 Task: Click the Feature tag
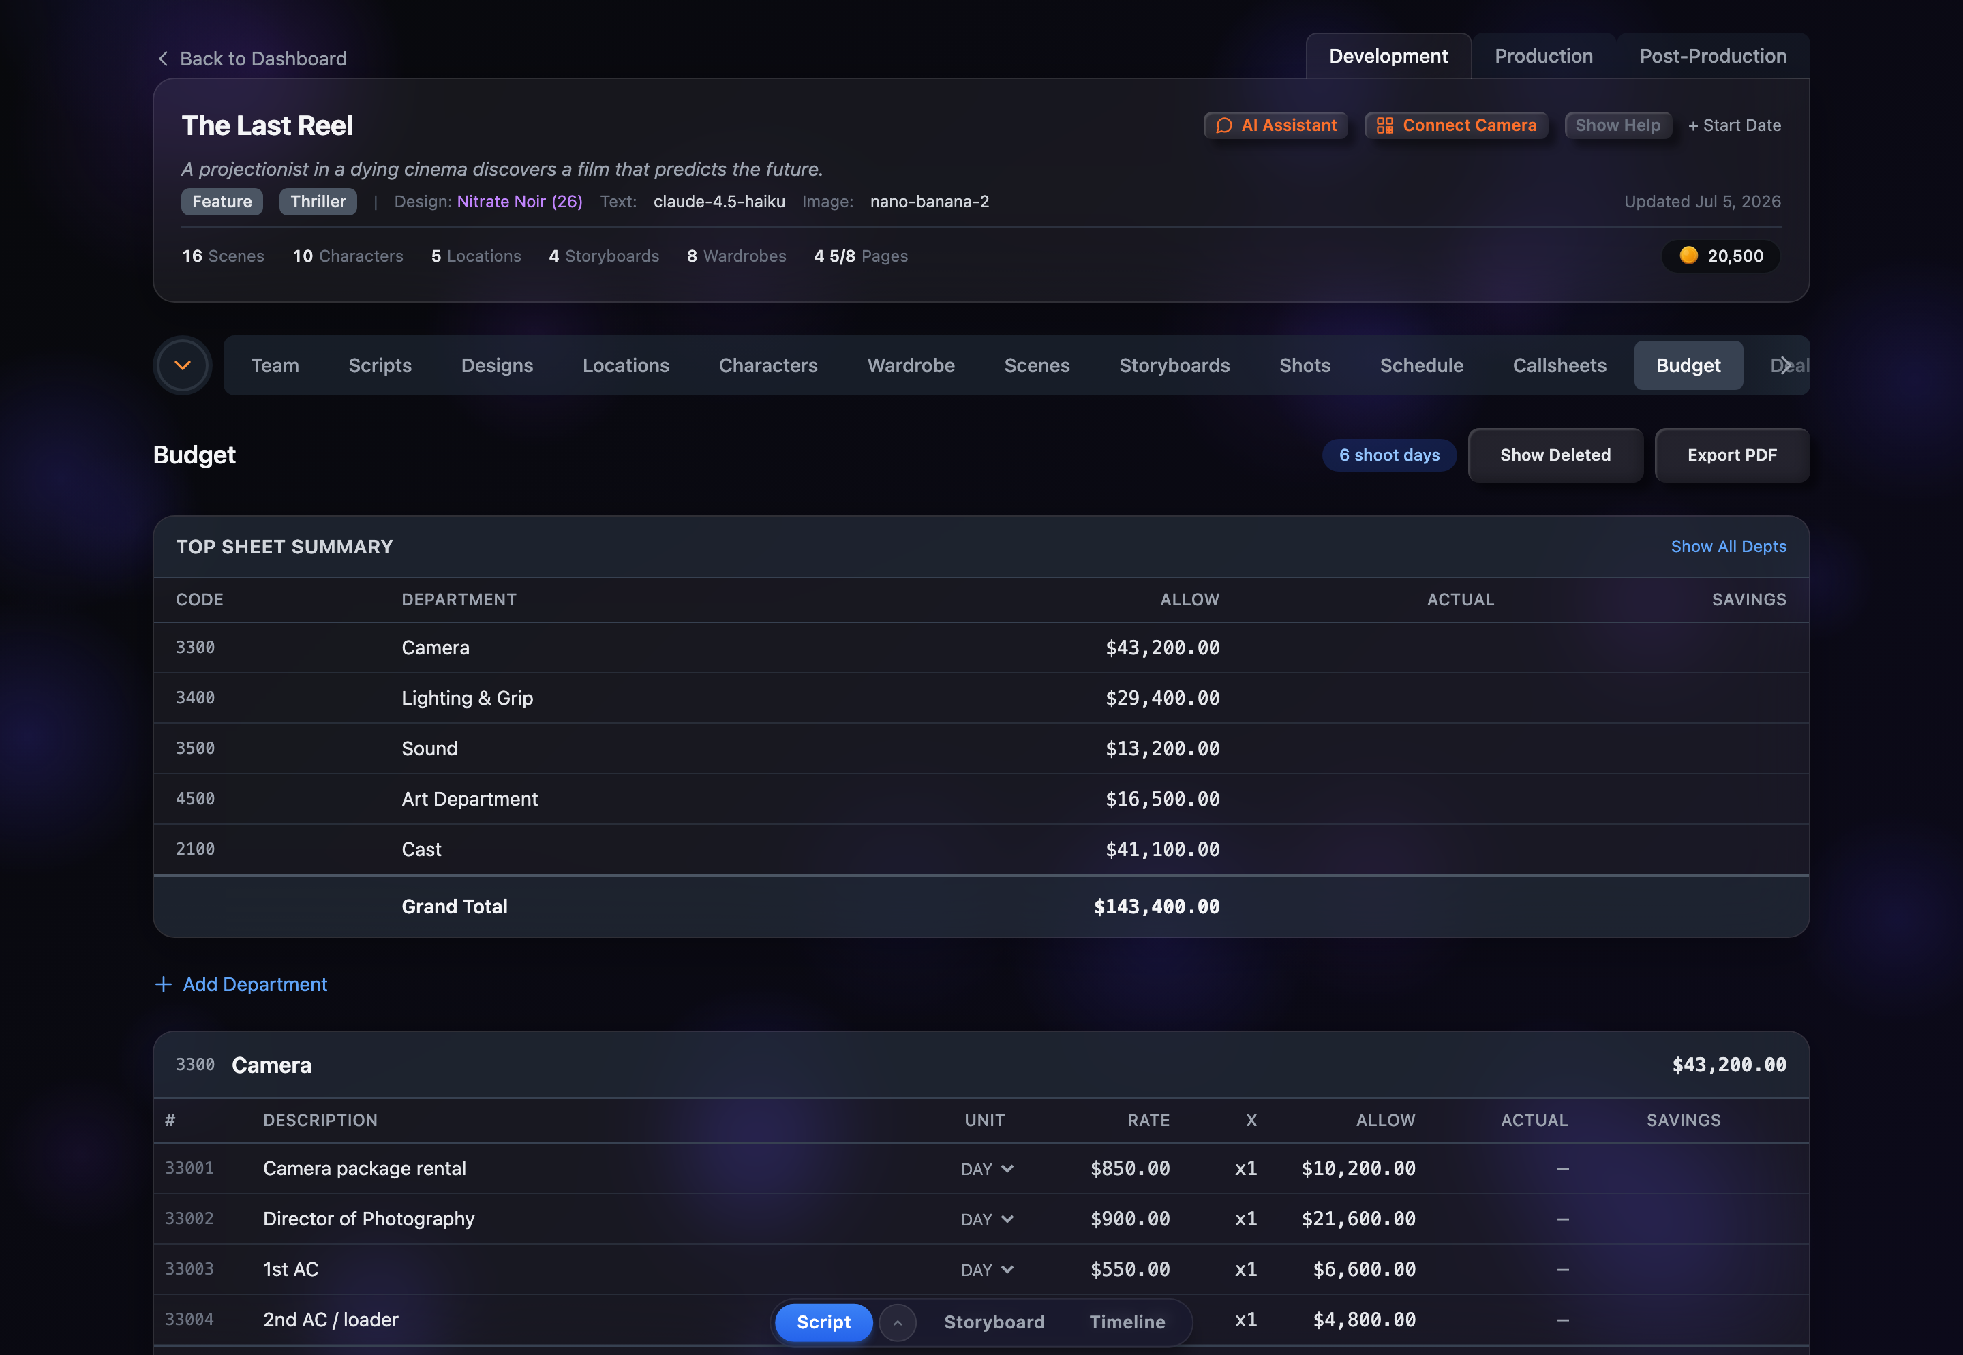pyautogui.click(x=222, y=201)
